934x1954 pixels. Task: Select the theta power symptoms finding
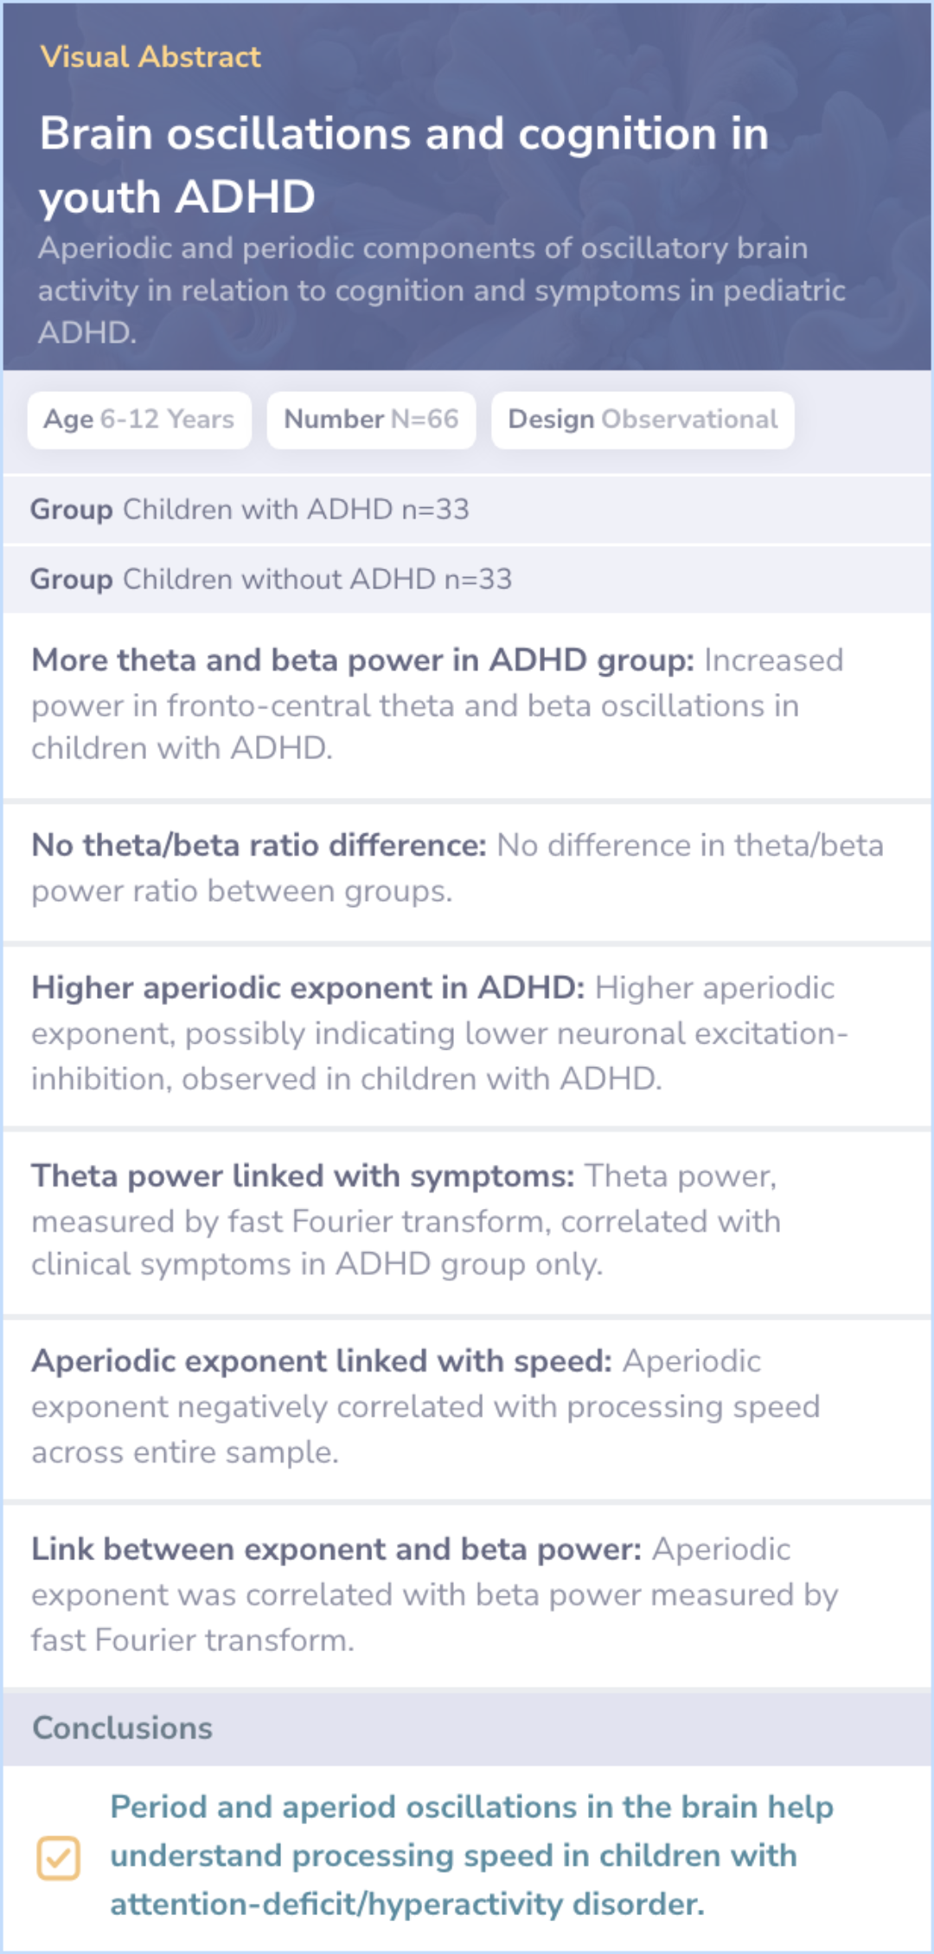click(467, 1220)
